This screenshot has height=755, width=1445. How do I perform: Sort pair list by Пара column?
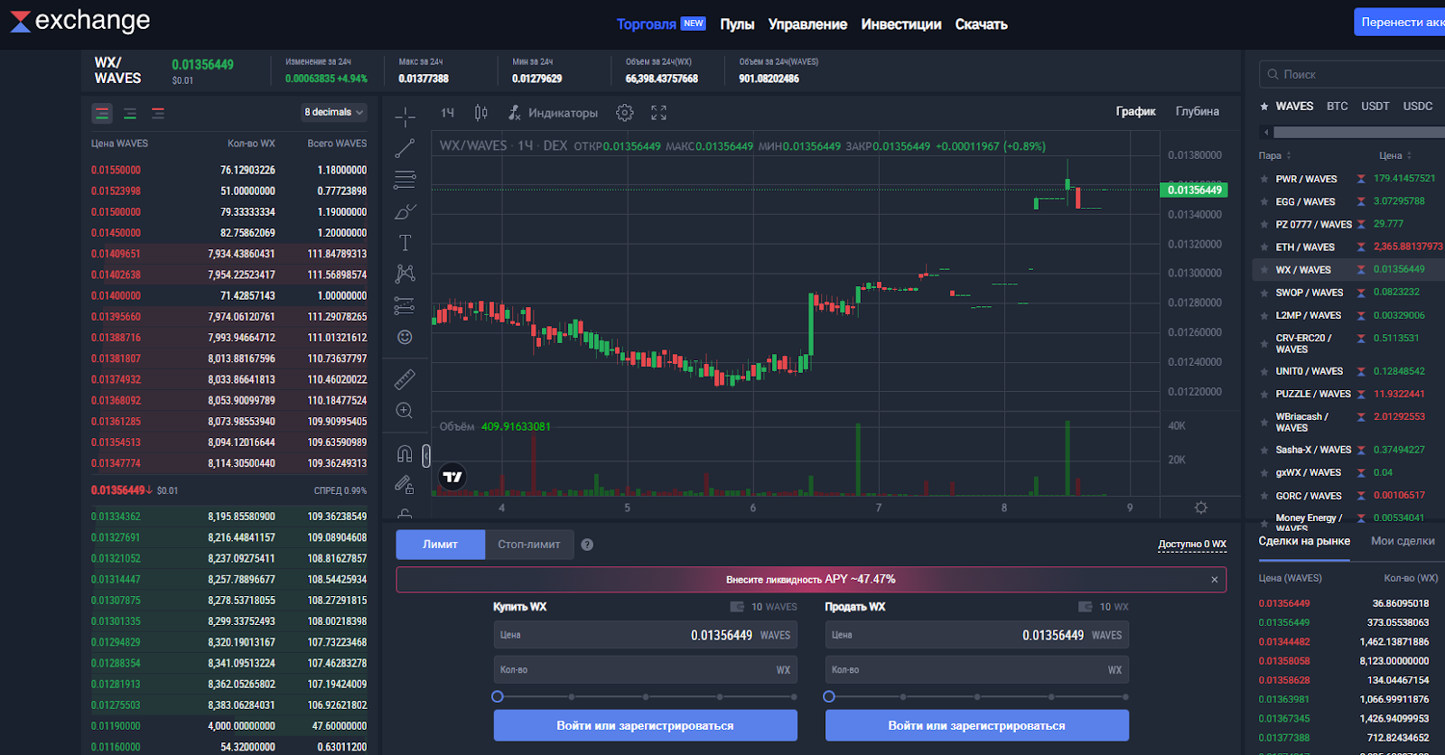coord(1275,155)
